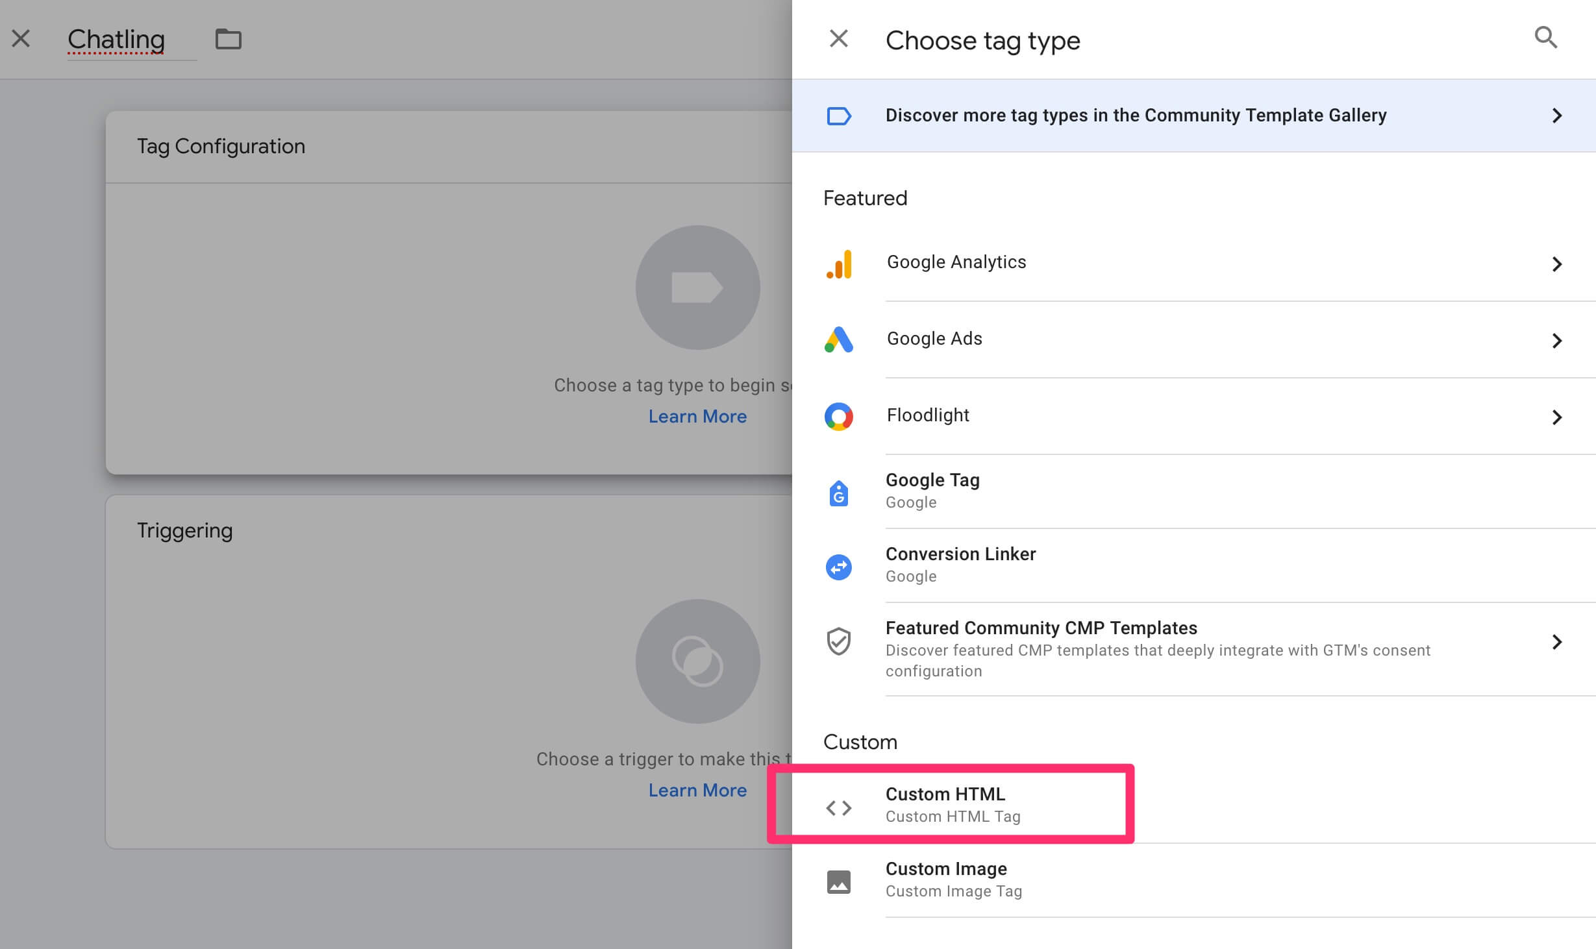Screen dimensions: 1596x949
Task: Click "Google" subtitle under Conversion Linker
Action: (x=910, y=576)
